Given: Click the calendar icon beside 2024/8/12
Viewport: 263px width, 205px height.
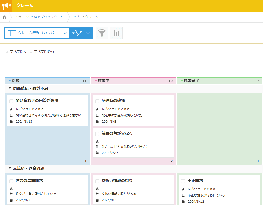Looking at the screenshot, I should pyautogui.click(x=183, y=202).
